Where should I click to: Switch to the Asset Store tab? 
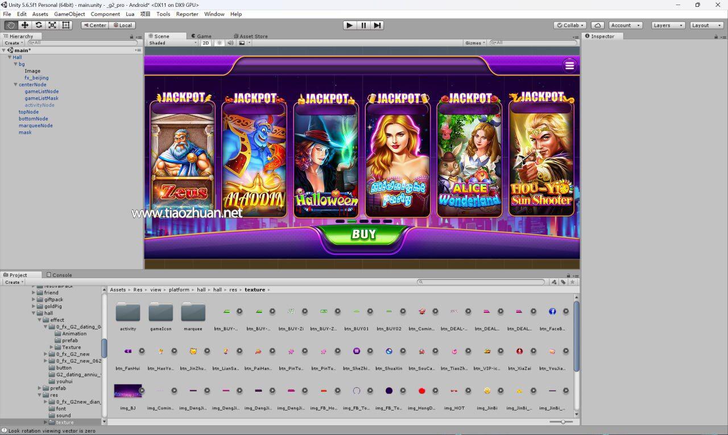(250, 36)
